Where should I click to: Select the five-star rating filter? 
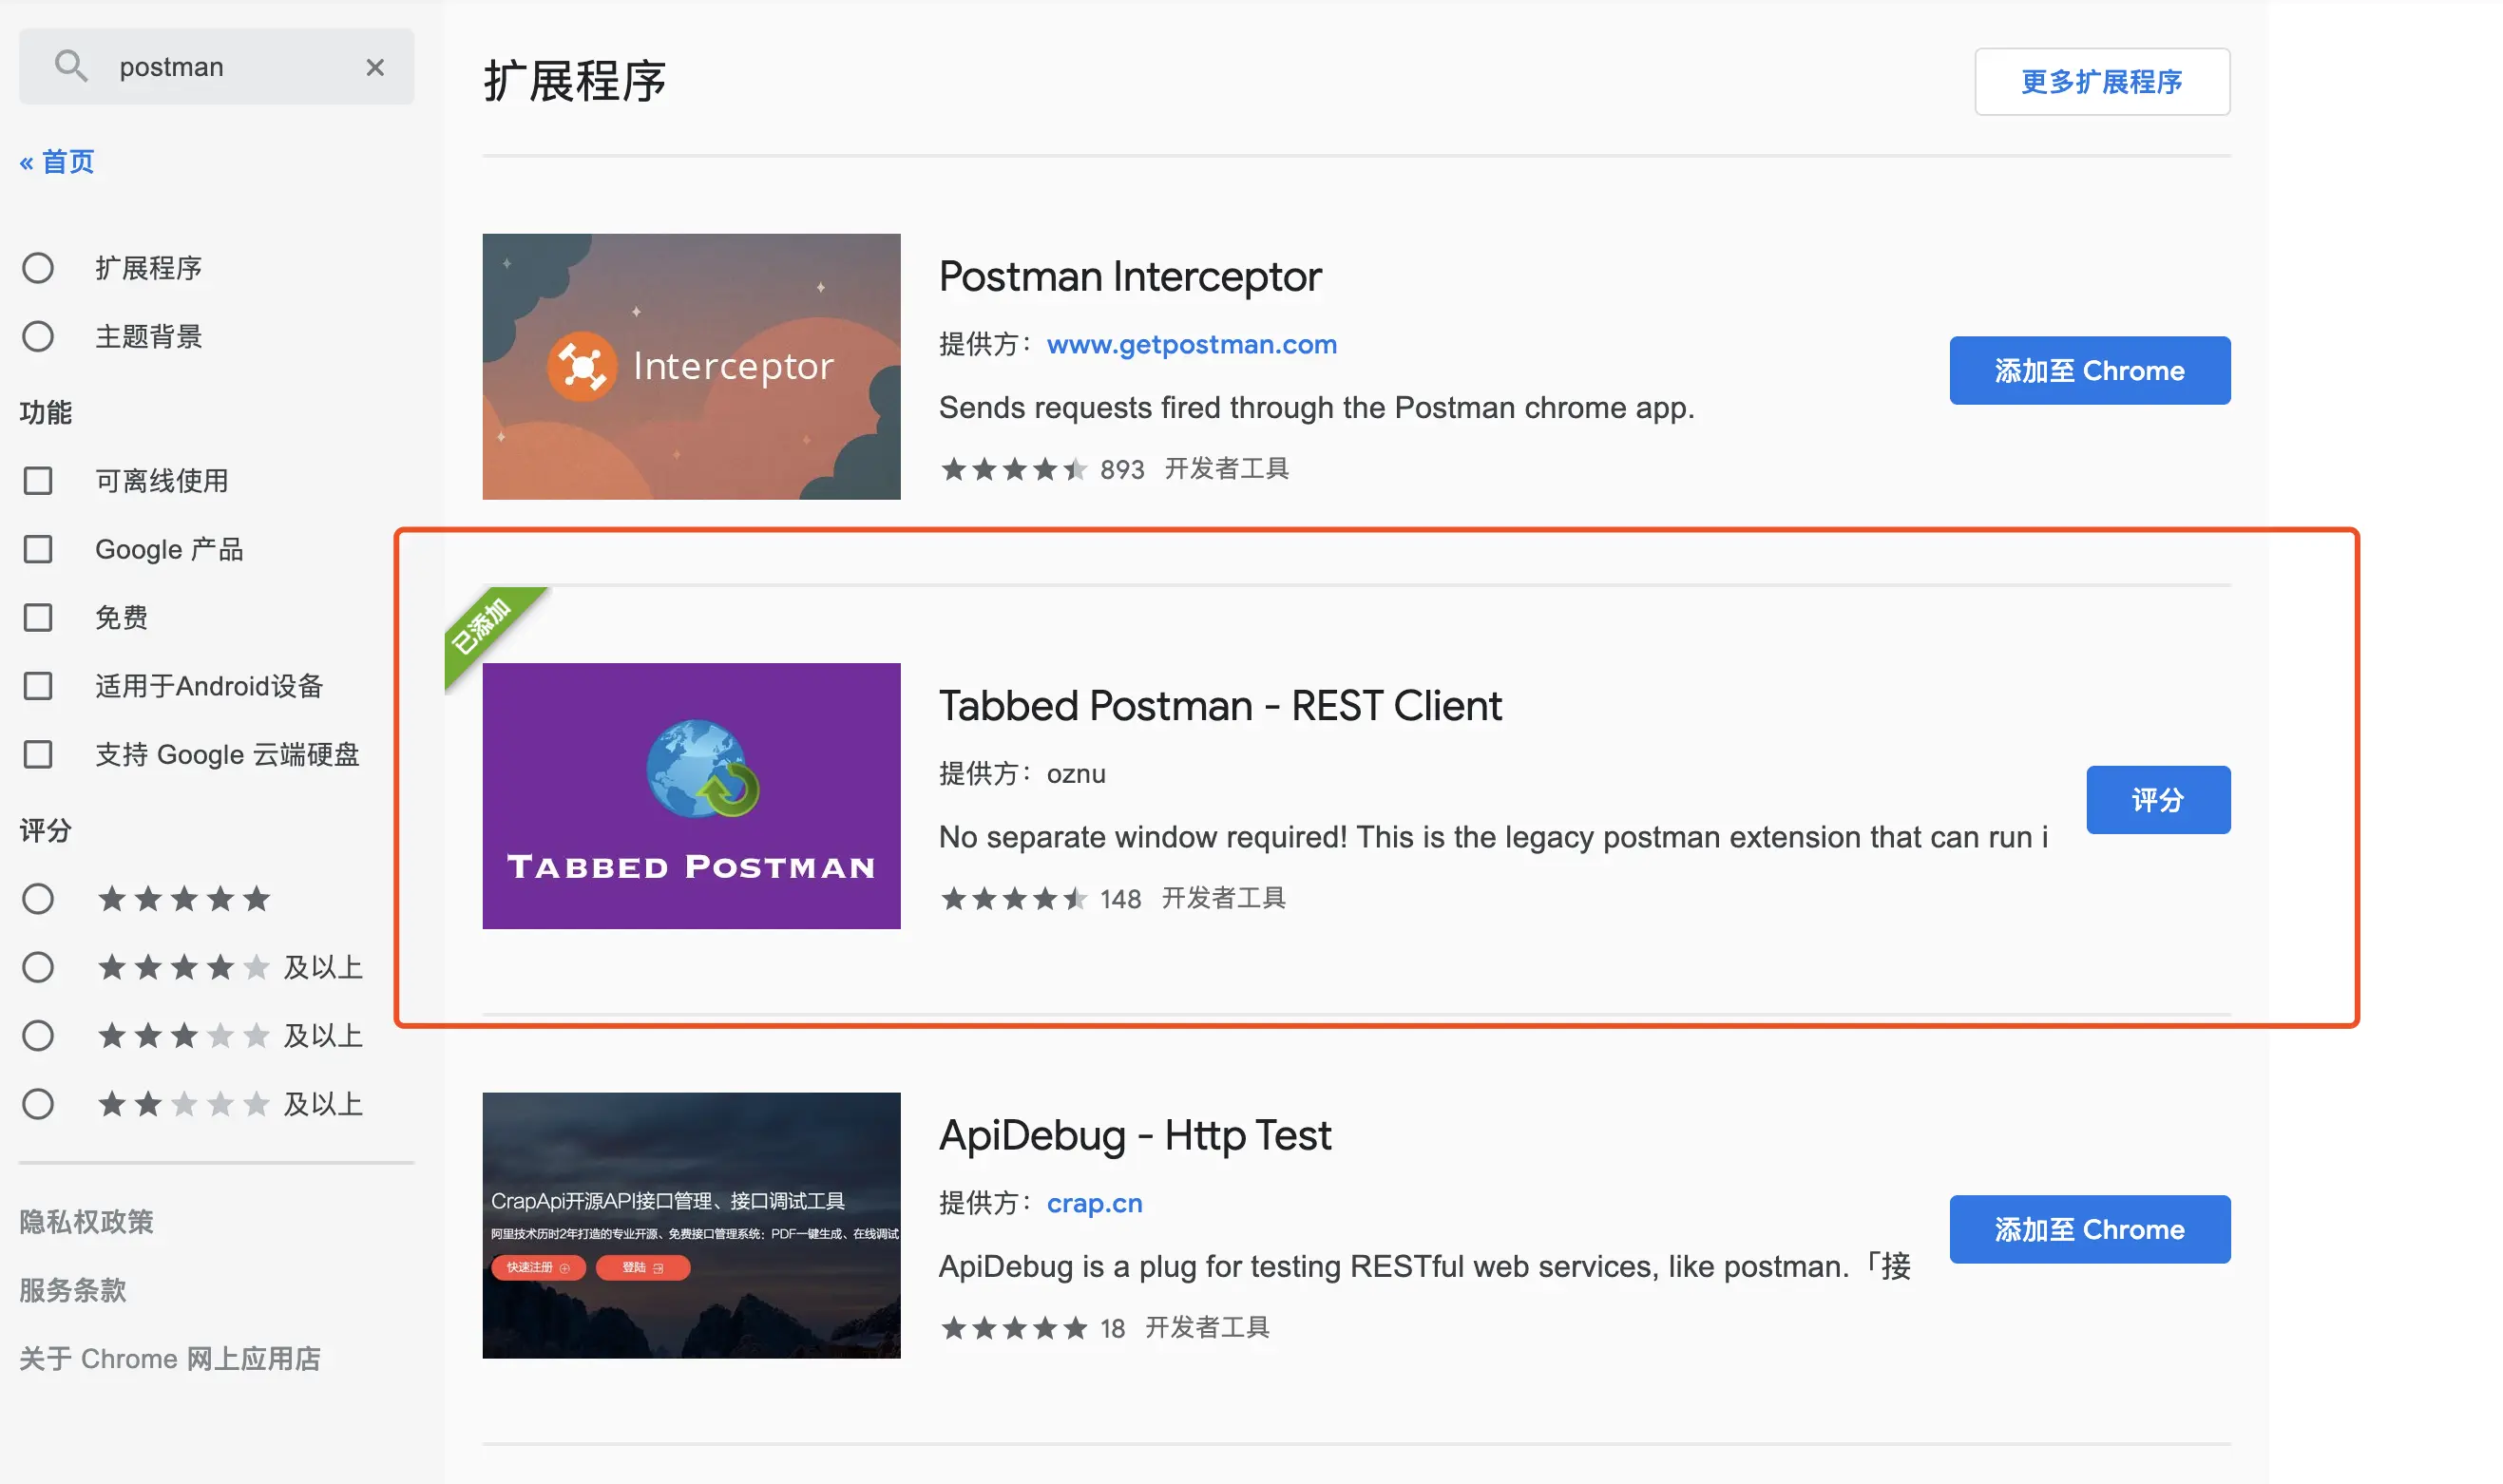pos(38,898)
